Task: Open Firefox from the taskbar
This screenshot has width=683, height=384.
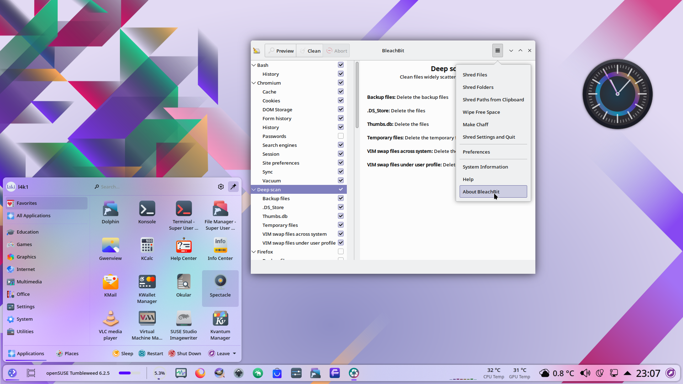Action: point(200,373)
